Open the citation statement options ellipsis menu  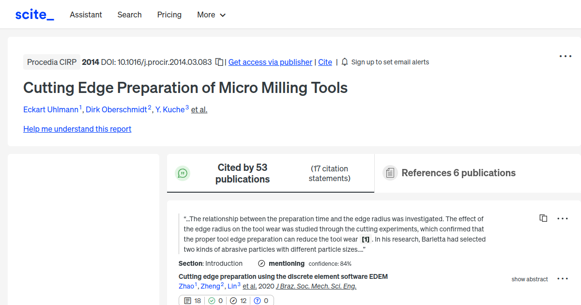pos(563,218)
